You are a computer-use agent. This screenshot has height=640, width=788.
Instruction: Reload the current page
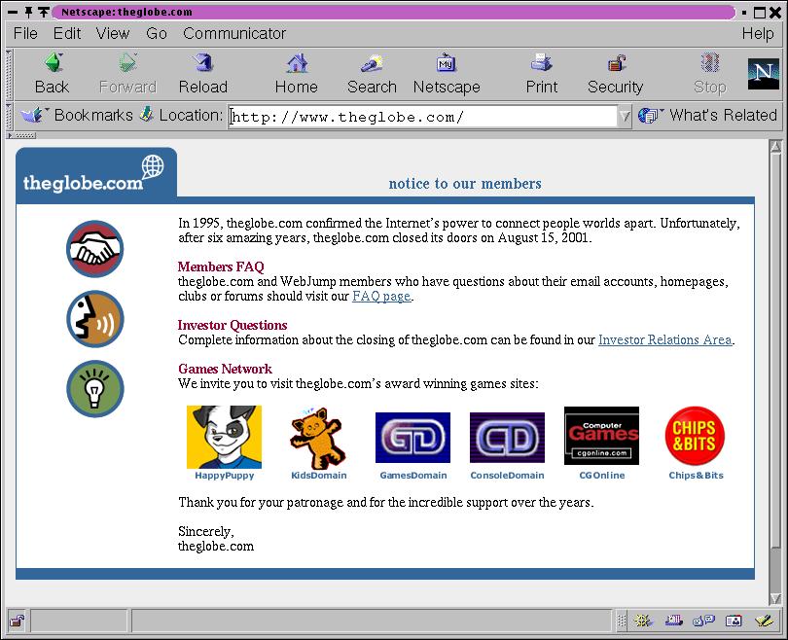[x=202, y=65]
